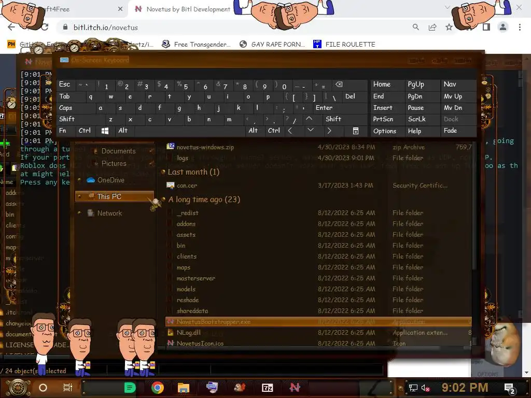Open the Free Transgender bookmark
The width and height of the screenshot is (531, 398).
coord(197,45)
